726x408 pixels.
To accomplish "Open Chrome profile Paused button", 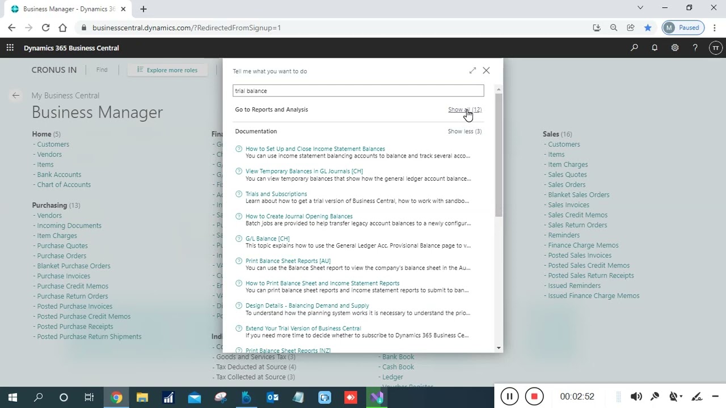I will pyautogui.click(x=683, y=27).
